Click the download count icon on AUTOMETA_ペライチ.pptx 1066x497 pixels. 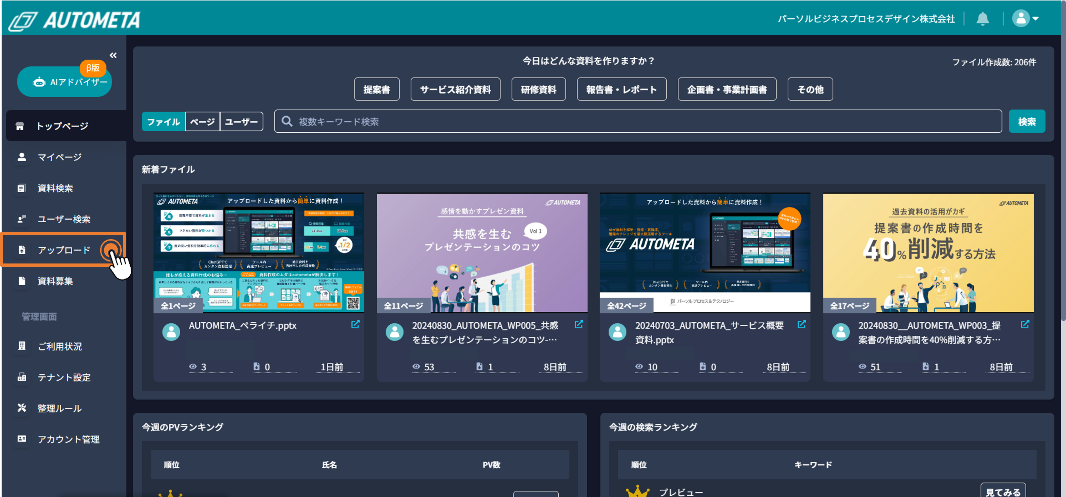pos(256,367)
